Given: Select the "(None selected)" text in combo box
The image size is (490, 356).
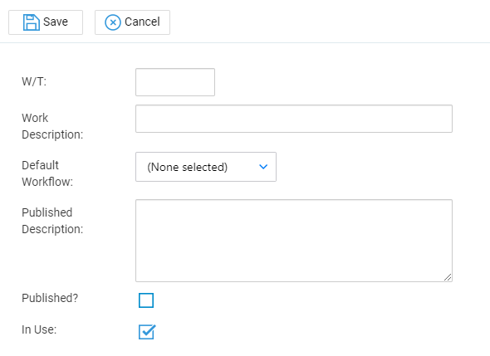Looking at the screenshot, I should click(x=187, y=167).
